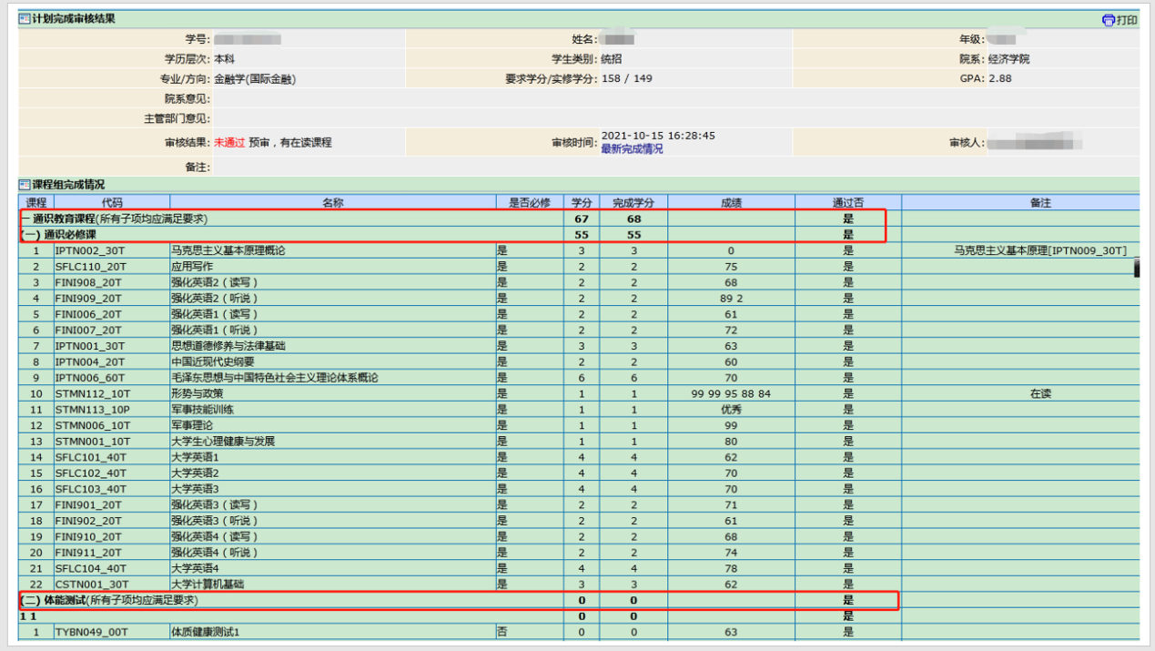Click the 代码 column header

(x=112, y=202)
